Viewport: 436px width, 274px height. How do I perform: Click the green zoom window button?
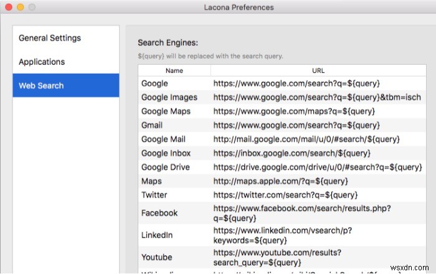[x=32, y=8]
